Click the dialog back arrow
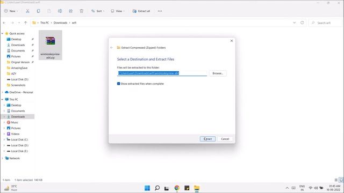The image size is (344, 193). [x=112, y=48]
